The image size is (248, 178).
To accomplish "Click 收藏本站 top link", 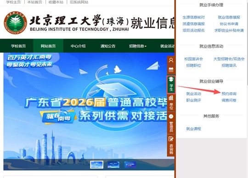I will tap(56, 2).
